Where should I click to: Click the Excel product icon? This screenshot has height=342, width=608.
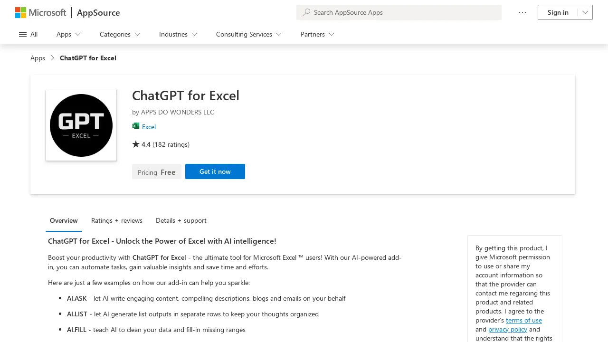coord(136,126)
